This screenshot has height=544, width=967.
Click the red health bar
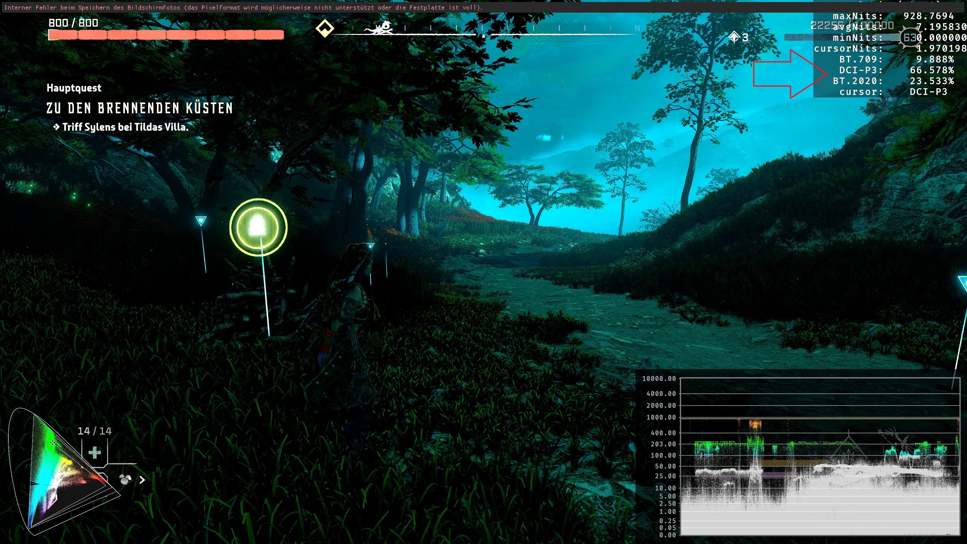pos(166,35)
